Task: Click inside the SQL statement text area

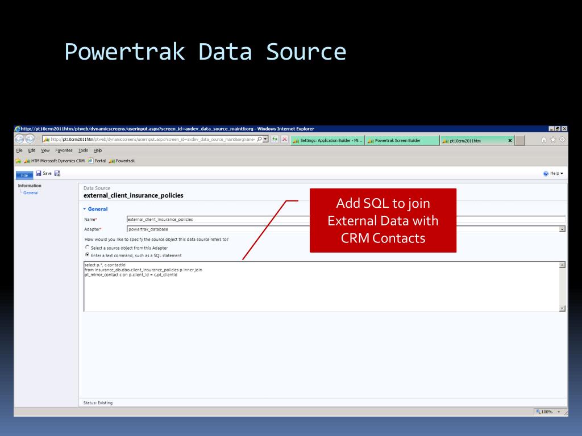Action: [x=322, y=287]
